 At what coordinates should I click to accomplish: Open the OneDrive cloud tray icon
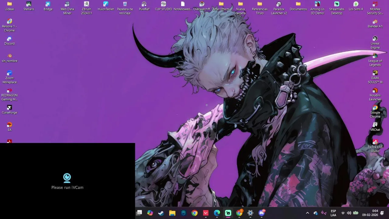pos(315,213)
